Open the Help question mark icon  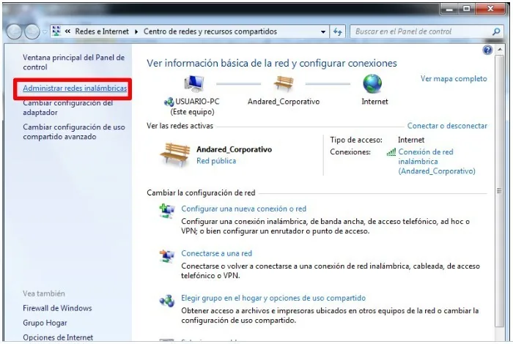click(x=487, y=50)
